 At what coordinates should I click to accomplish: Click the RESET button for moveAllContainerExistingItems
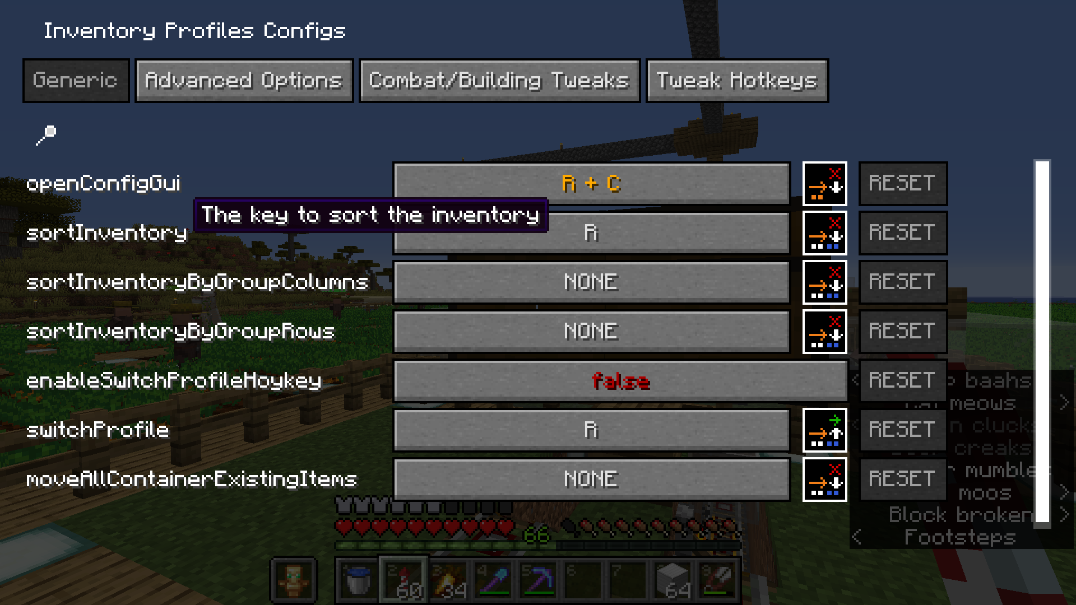click(x=903, y=479)
